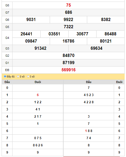
Task: Click the G5 result 7322
Action: click(68, 27)
